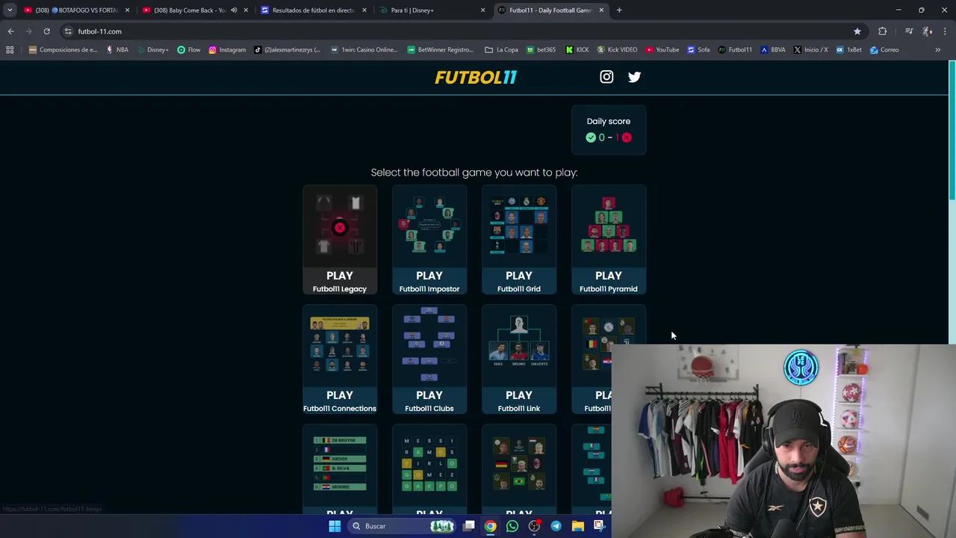Click the Daily score box
The width and height of the screenshot is (956, 538).
[x=609, y=130]
